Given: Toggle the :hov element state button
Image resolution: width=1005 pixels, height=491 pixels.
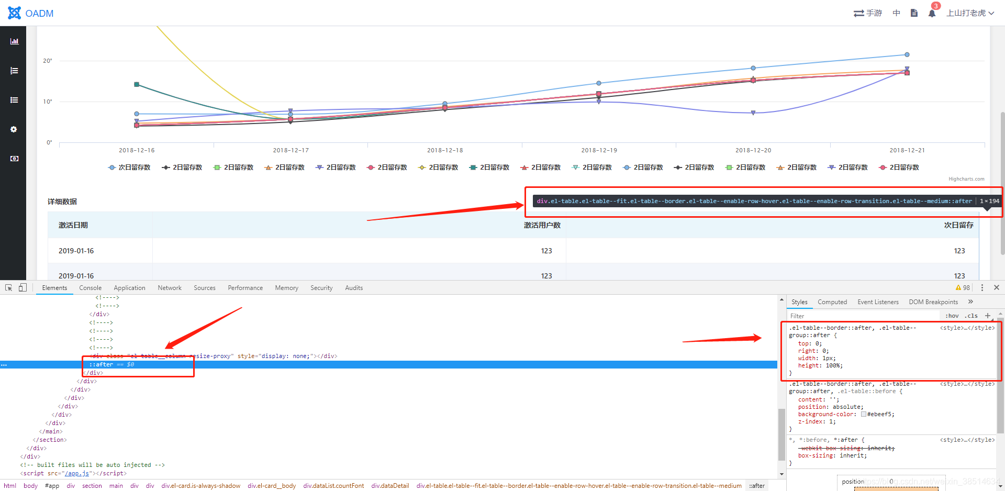Looking at the screenshot, I should (x=952, y=316).
